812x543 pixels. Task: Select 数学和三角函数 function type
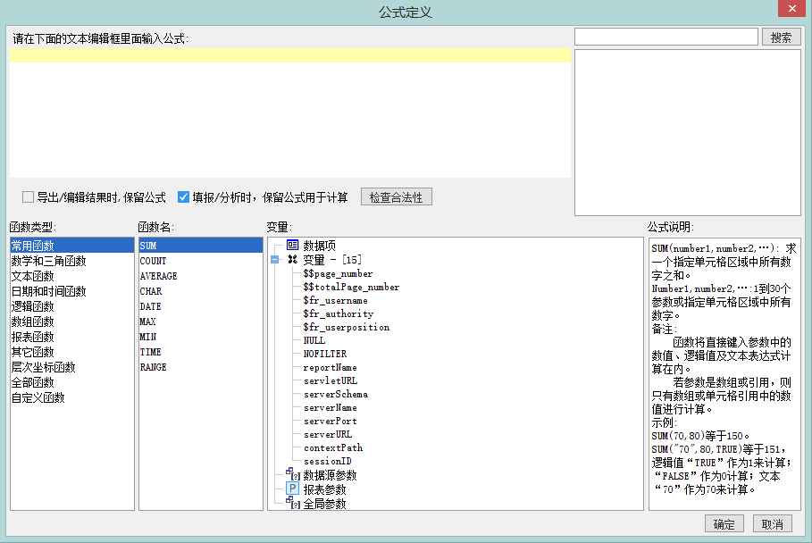72,261
